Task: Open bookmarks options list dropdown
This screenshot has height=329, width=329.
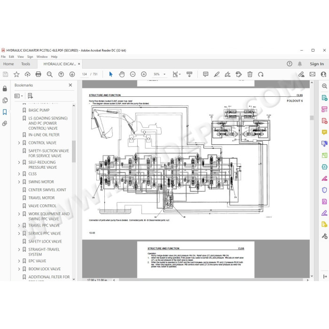Action: pos(18,96)
